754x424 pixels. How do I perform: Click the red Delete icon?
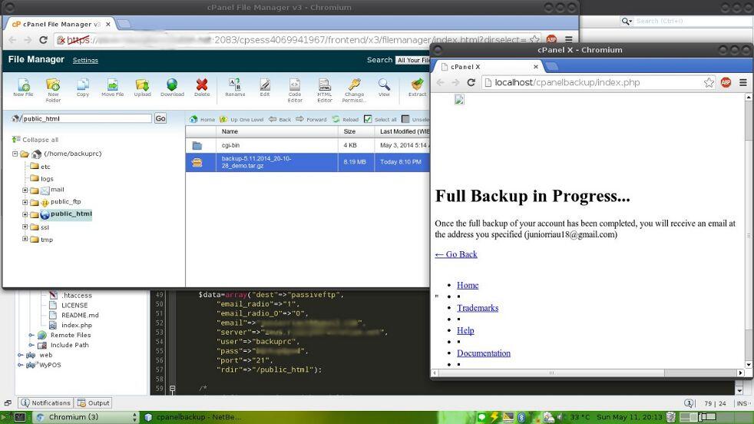tap(202, 87)
